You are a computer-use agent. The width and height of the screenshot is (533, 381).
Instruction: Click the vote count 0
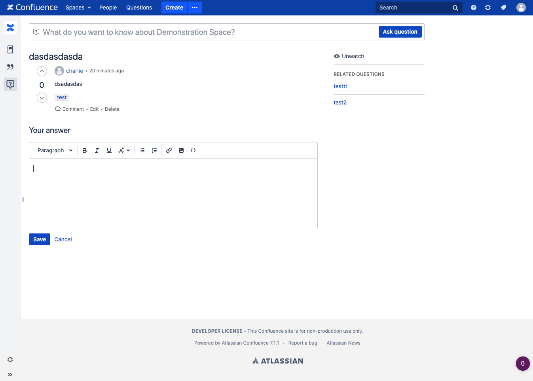click(42, 85)
